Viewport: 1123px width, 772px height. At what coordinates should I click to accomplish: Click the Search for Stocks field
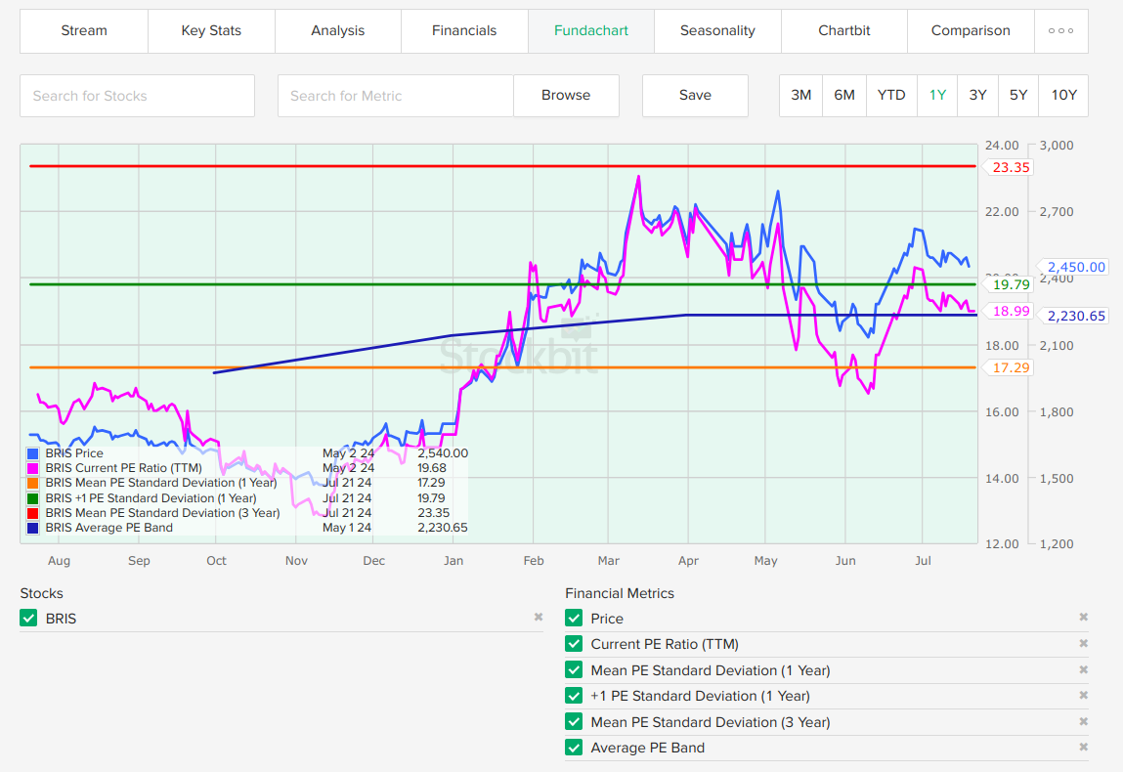(x=137, y=96)
